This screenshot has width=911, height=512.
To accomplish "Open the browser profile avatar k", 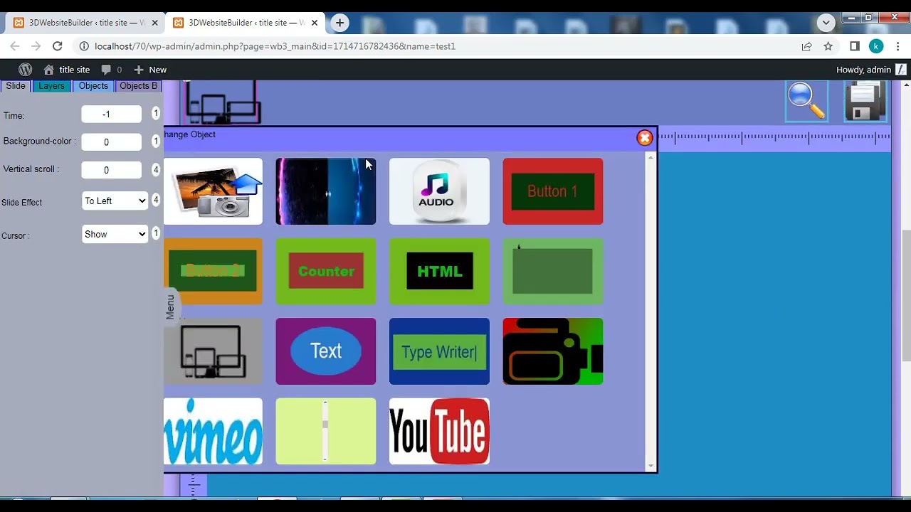I will (x=876, y=46).
